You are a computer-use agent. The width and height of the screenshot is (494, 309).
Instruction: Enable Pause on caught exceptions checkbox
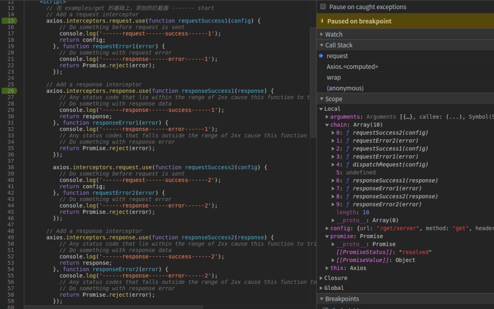(323, 7)
